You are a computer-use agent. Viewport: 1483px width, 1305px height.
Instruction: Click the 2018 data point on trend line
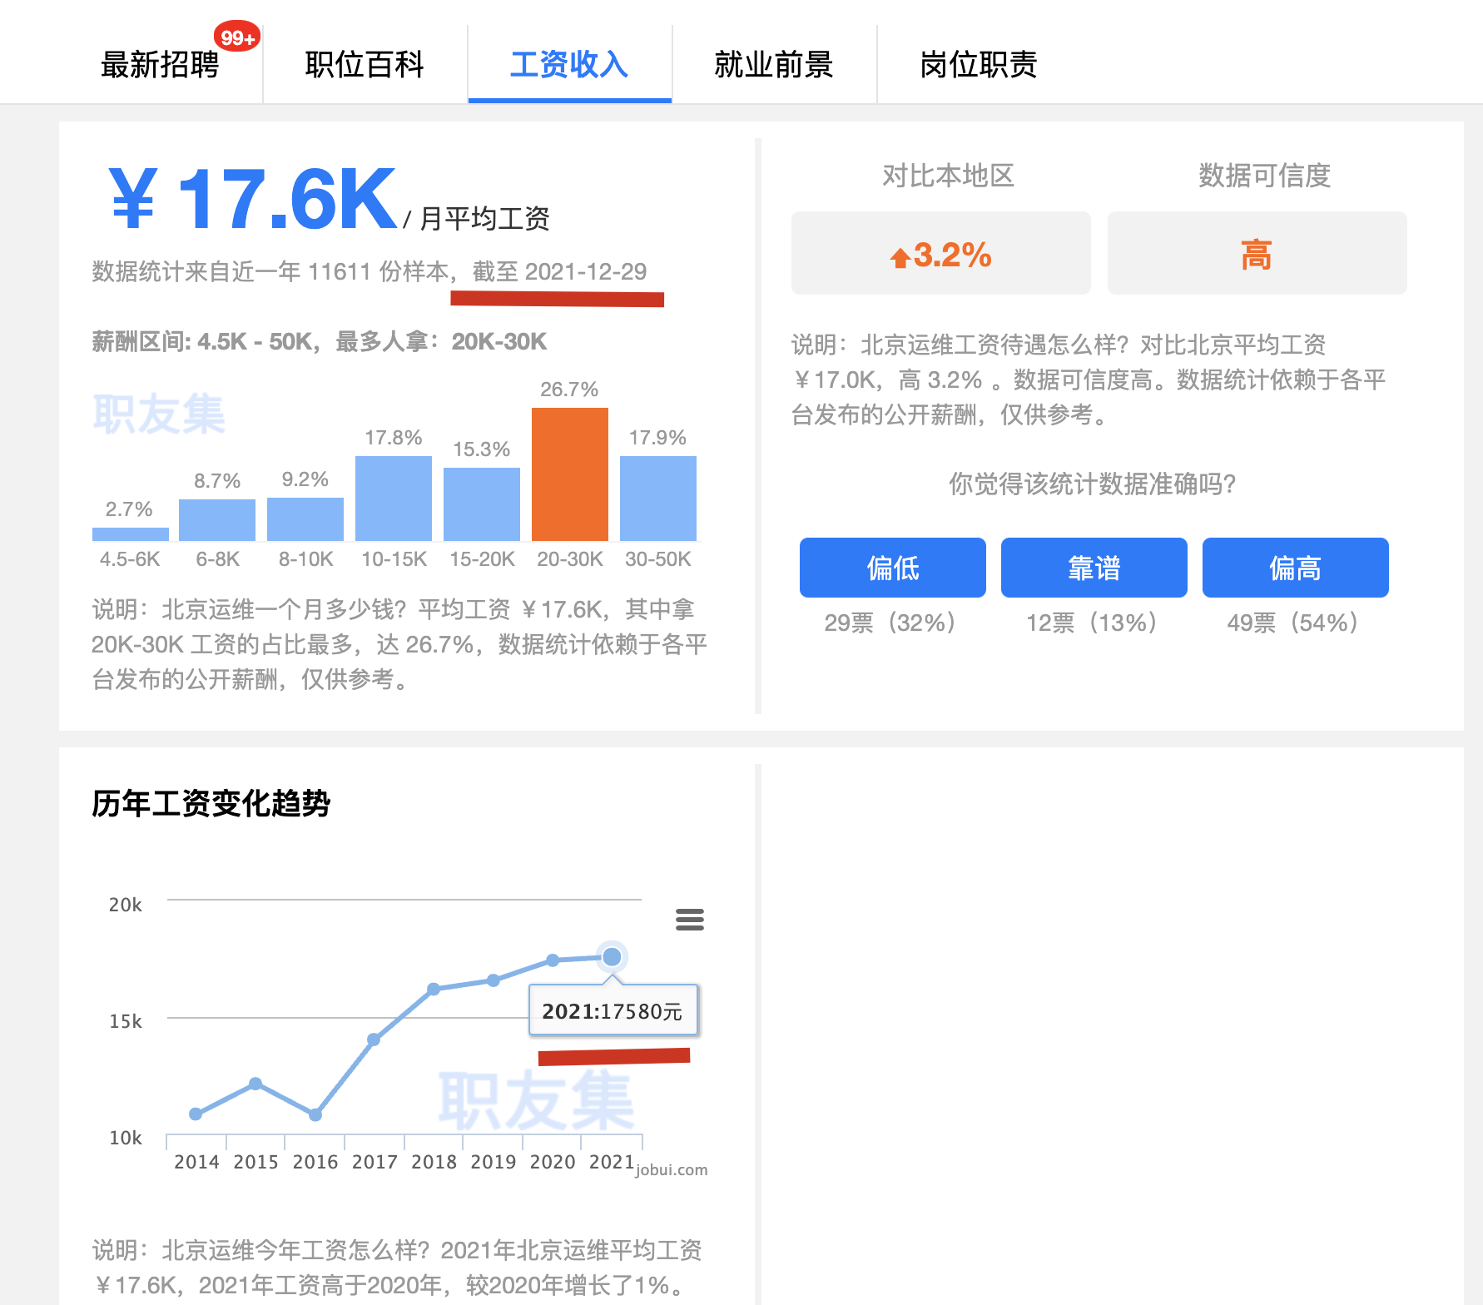pos(434,989)
